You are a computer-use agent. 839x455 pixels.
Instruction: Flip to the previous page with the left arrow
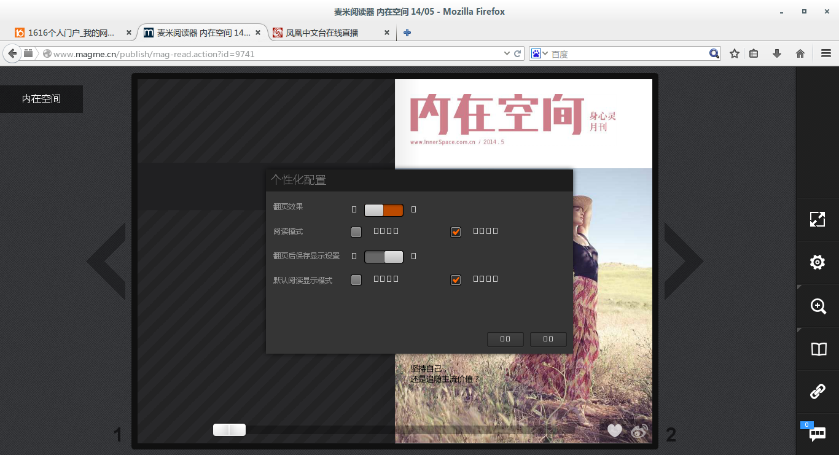pos(106,262)
